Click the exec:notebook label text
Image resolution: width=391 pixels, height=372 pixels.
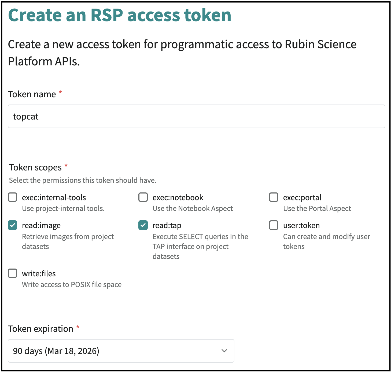[x=178, y=197]
